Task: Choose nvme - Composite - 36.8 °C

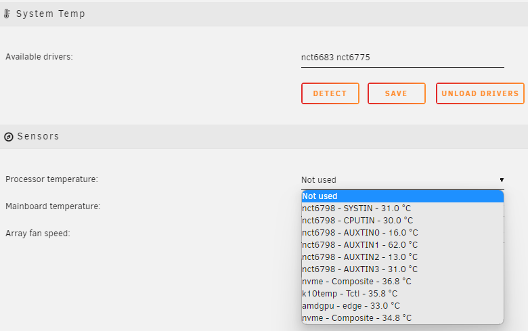Action: pyautogui.click(x=402, y=281)
